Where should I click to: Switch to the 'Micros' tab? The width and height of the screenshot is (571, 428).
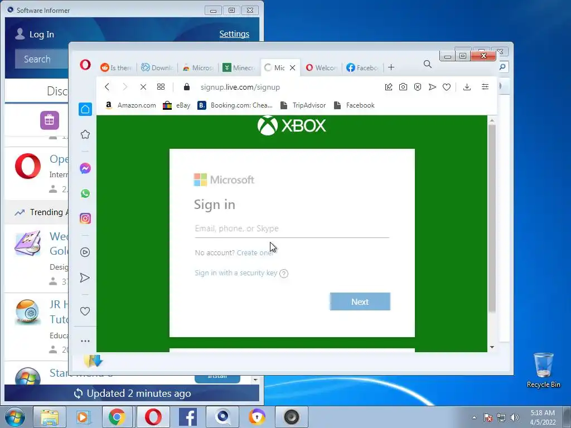pos(198,67)
